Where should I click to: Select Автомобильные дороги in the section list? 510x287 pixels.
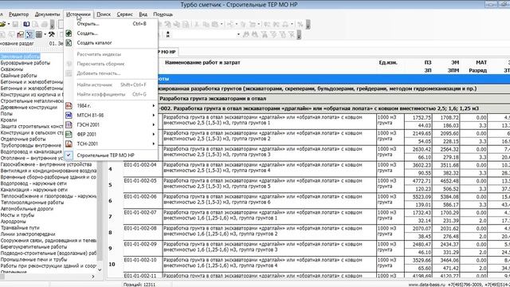[x=27, y=209]
